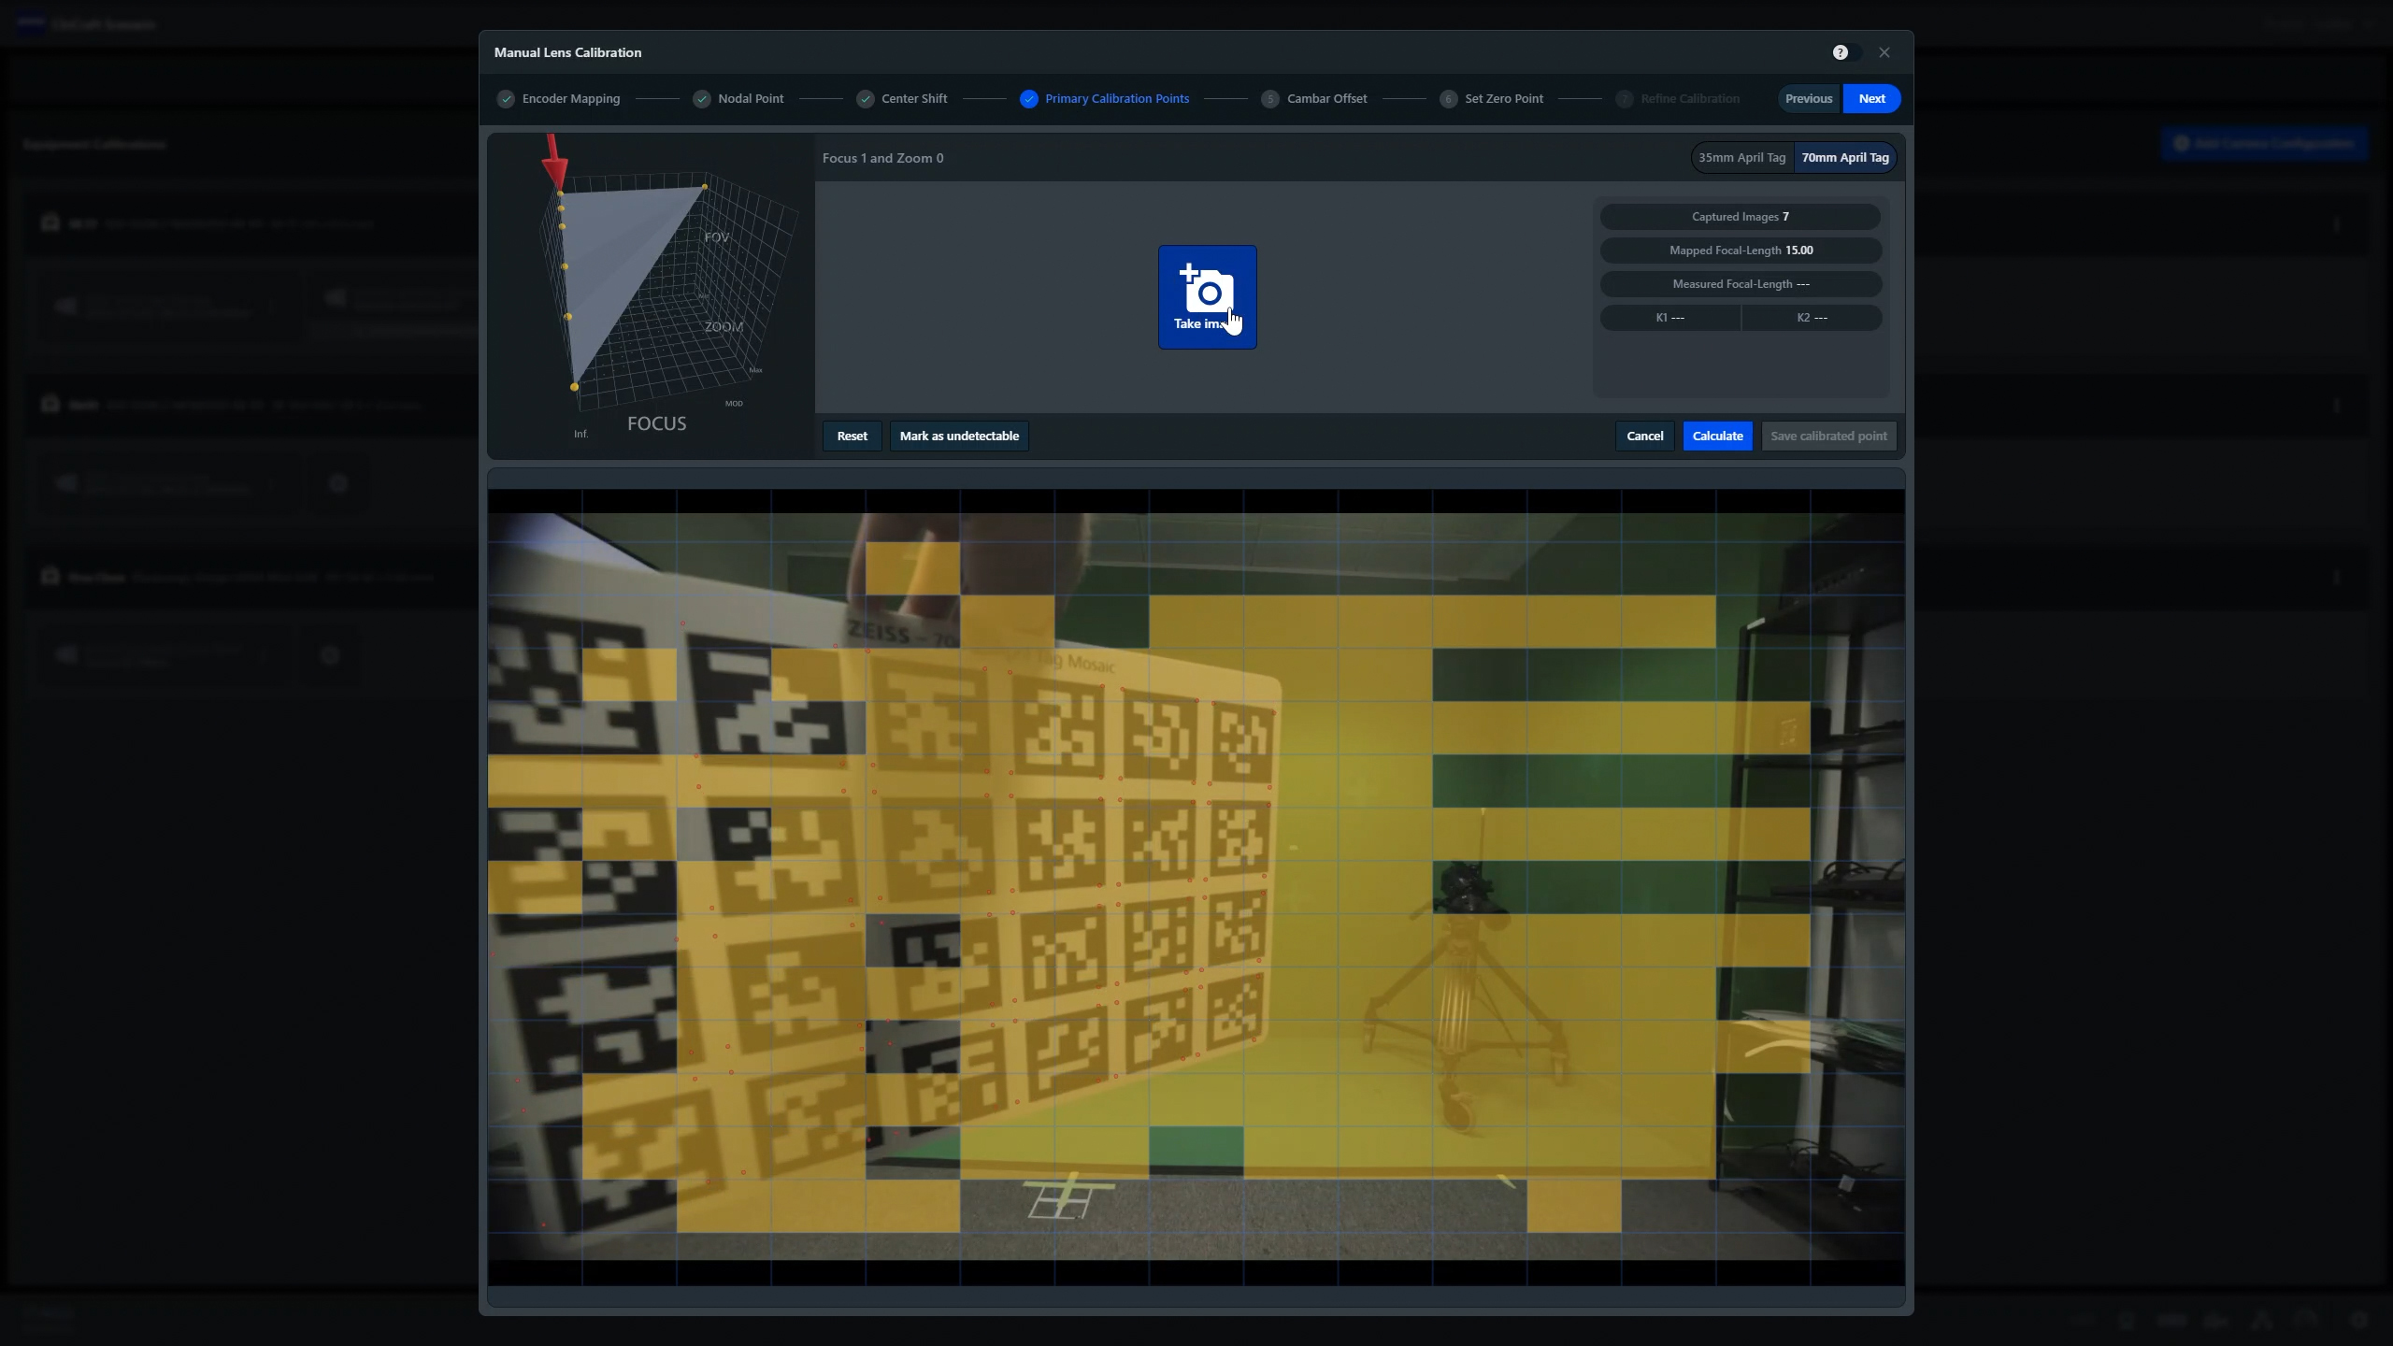2393x1346 pixels.
Task: Click the Previous button
Action: point(1809,98)
